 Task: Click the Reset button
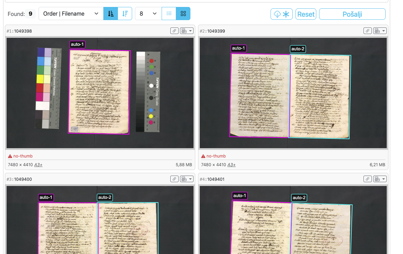tap(306, 14)
